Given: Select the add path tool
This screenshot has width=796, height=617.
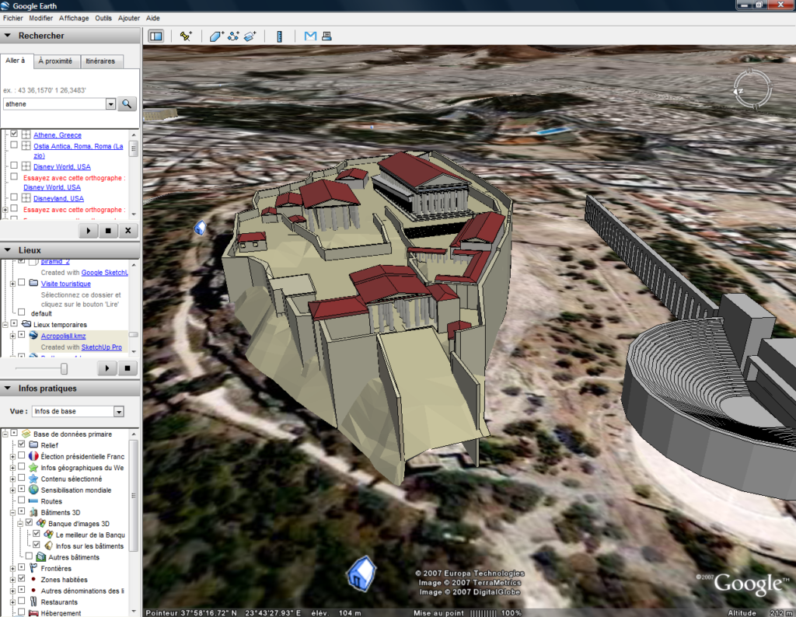Looking at the screenshot, I should [x=233, y=36].
